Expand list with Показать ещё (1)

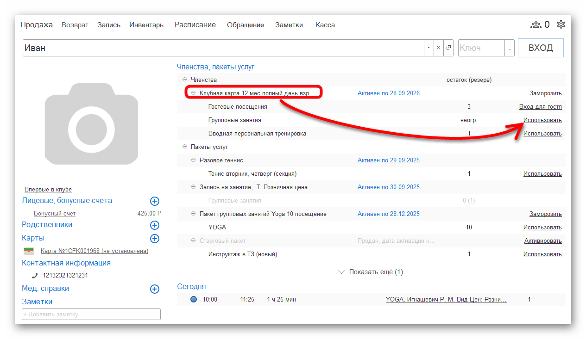[x=371, y=272]
